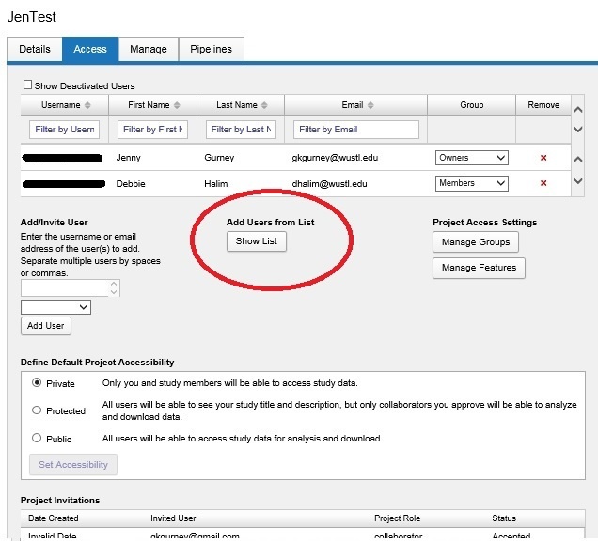Remove Jenny Gurney with red X icon
Image resolution: width=598 pixels, height=541 pixels.
(543, 158)
